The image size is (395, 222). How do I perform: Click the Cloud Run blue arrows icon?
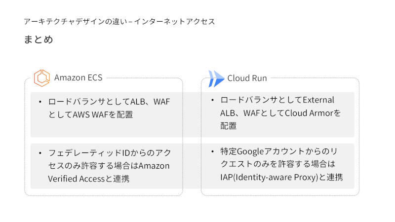point(216,78)
